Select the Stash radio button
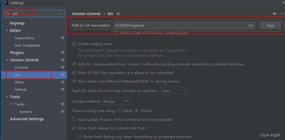 click(x=119, y=111)
